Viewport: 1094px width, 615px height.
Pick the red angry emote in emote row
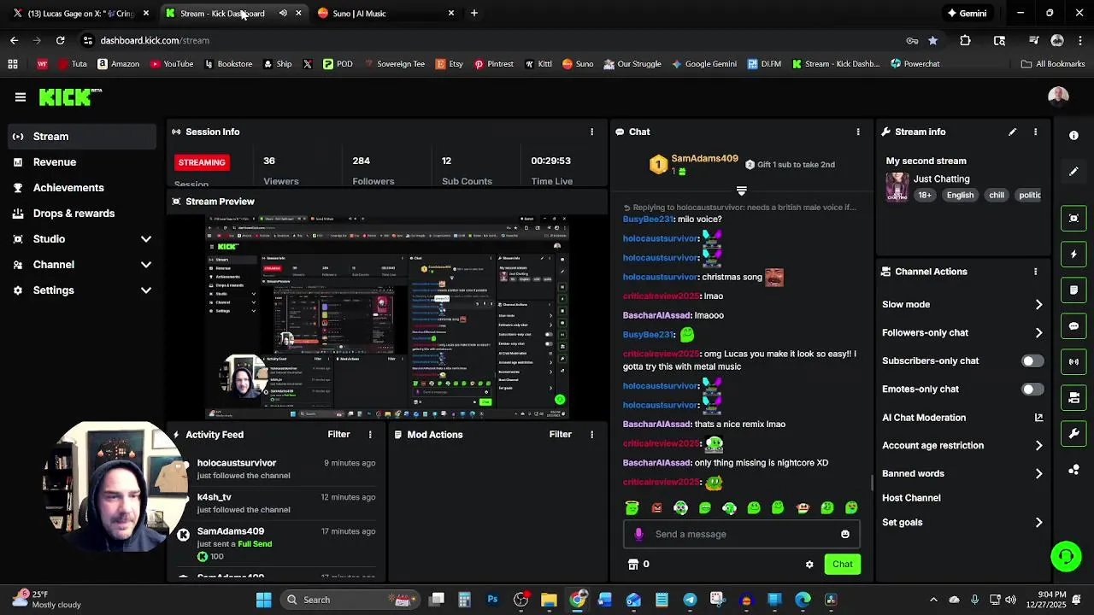point(656,507)
